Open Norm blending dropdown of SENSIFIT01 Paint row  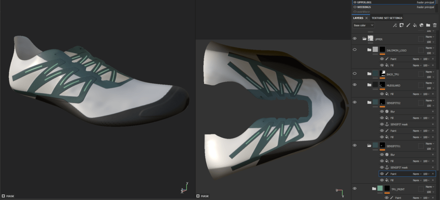(417, 174)
